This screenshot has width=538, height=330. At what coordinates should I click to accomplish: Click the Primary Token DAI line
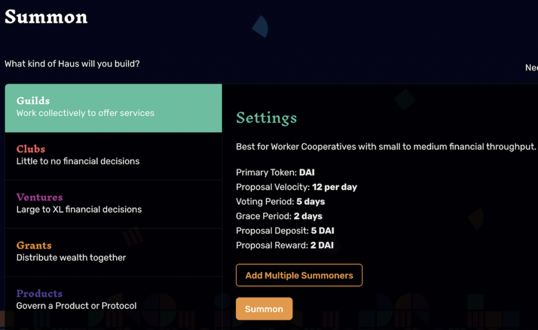pyautogui.click(x=275, y=172)
